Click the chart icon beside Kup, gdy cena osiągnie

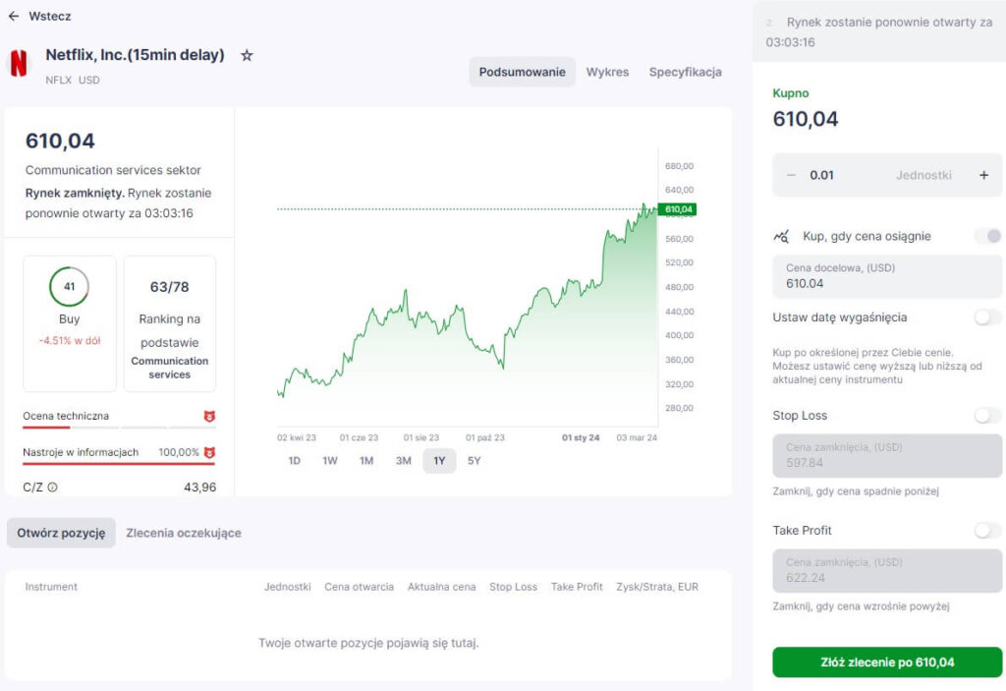[x=781, y=236]
